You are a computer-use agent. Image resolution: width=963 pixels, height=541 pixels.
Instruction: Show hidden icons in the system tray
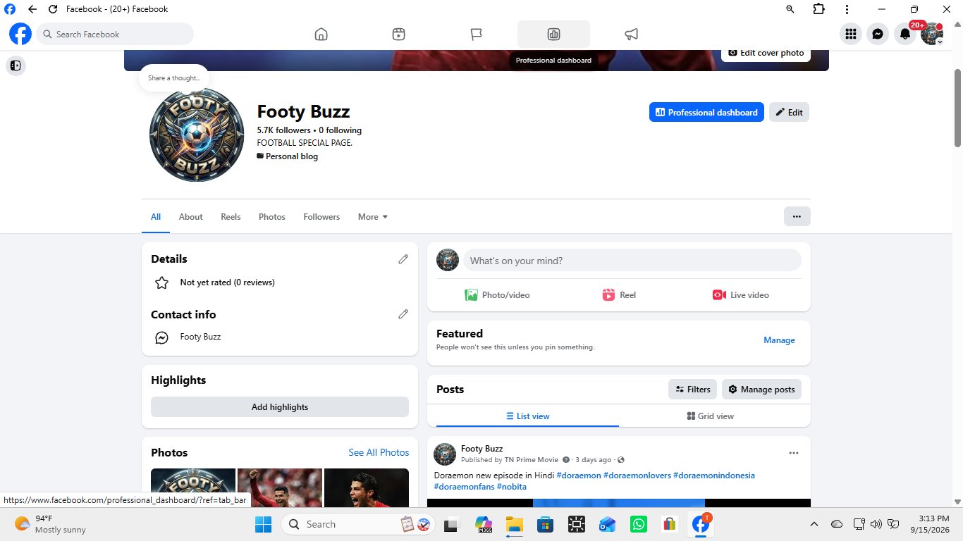click(x=814, y=524)
